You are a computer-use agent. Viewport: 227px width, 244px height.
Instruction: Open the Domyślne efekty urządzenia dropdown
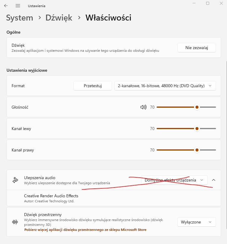[174, 180]
